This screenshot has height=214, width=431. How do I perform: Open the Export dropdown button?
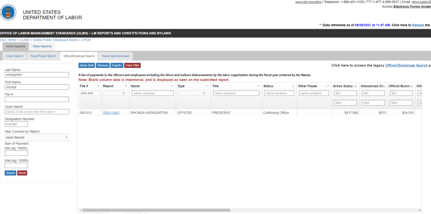click(x=117, y=65)
